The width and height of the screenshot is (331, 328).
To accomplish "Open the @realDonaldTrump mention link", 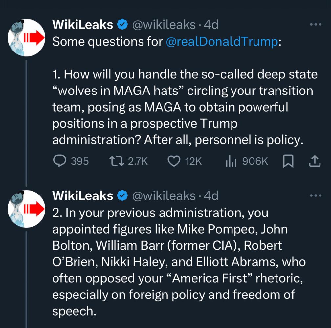I will click(222, 42).
